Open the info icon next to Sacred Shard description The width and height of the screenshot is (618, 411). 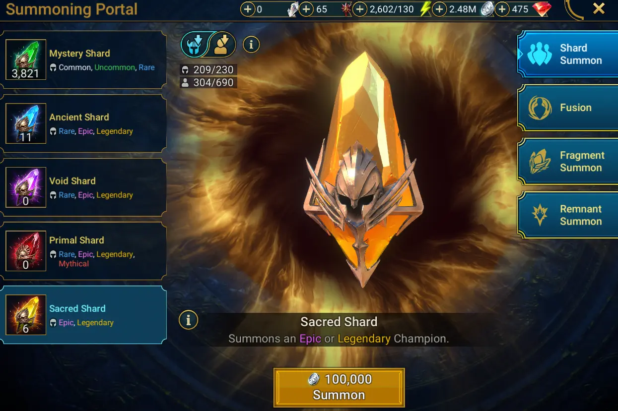point(188,320)
